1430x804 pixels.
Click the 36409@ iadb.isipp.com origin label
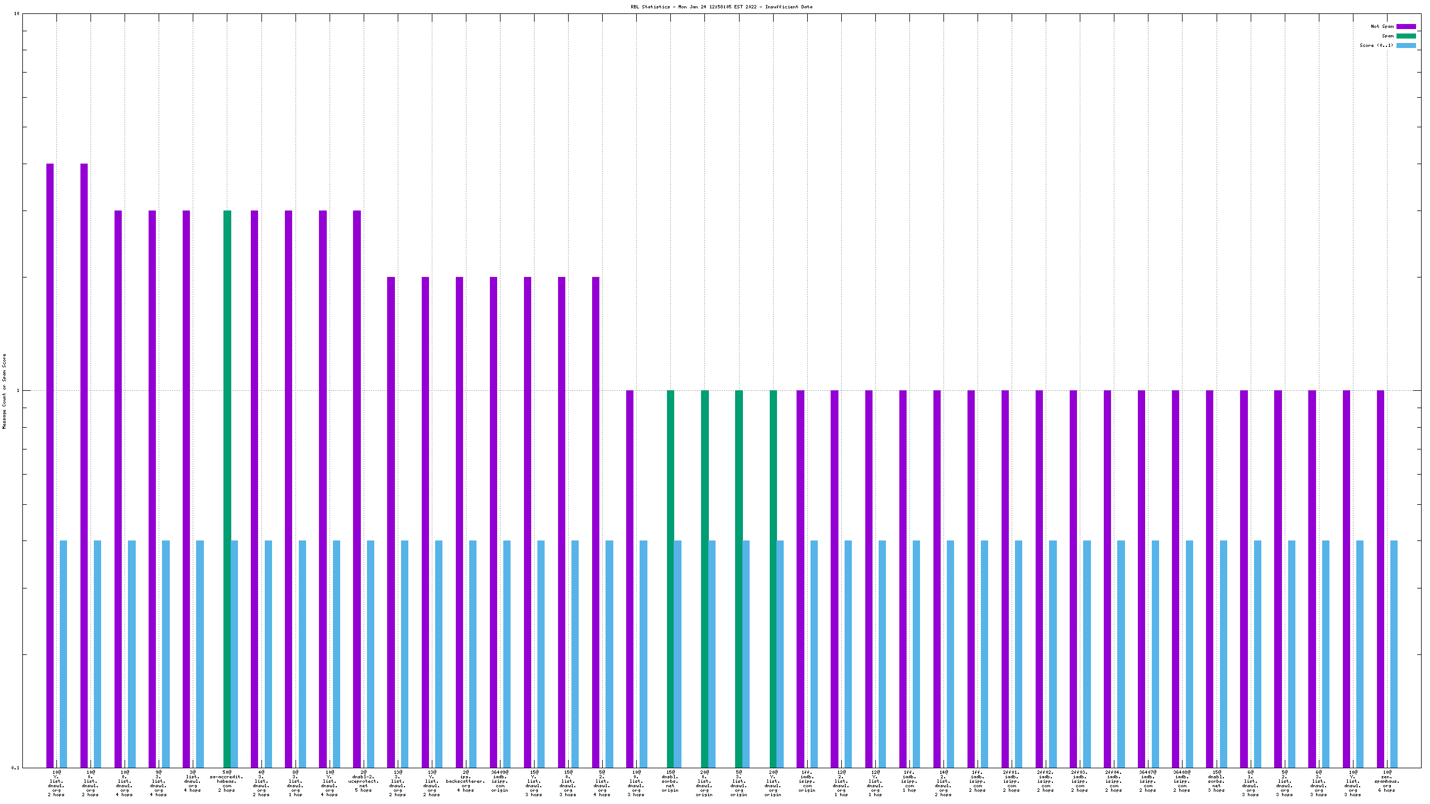[x=500, y=781]
